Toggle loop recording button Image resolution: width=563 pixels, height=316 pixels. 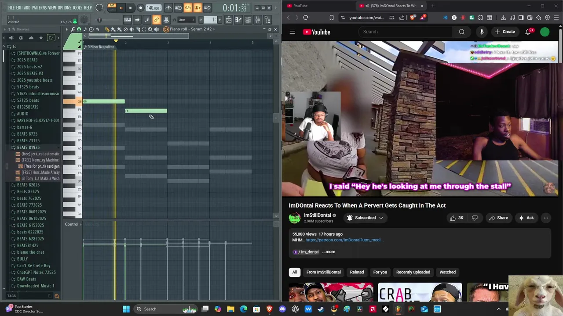(x=207, y=7)
